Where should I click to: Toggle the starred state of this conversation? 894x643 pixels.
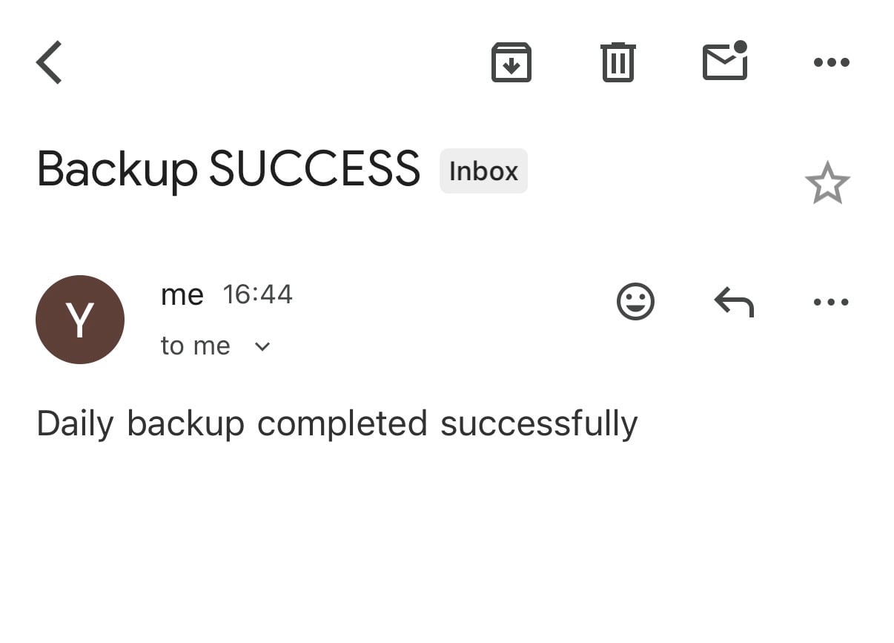(827, 182)
